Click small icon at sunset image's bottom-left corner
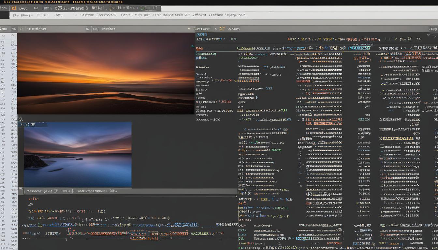The height and width of the screenshot is (250, 438). click(20, 119)
